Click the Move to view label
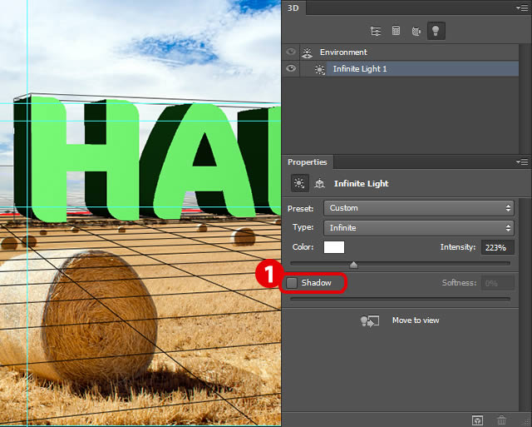This screenshot has width=532, height=427. point(416,320)
